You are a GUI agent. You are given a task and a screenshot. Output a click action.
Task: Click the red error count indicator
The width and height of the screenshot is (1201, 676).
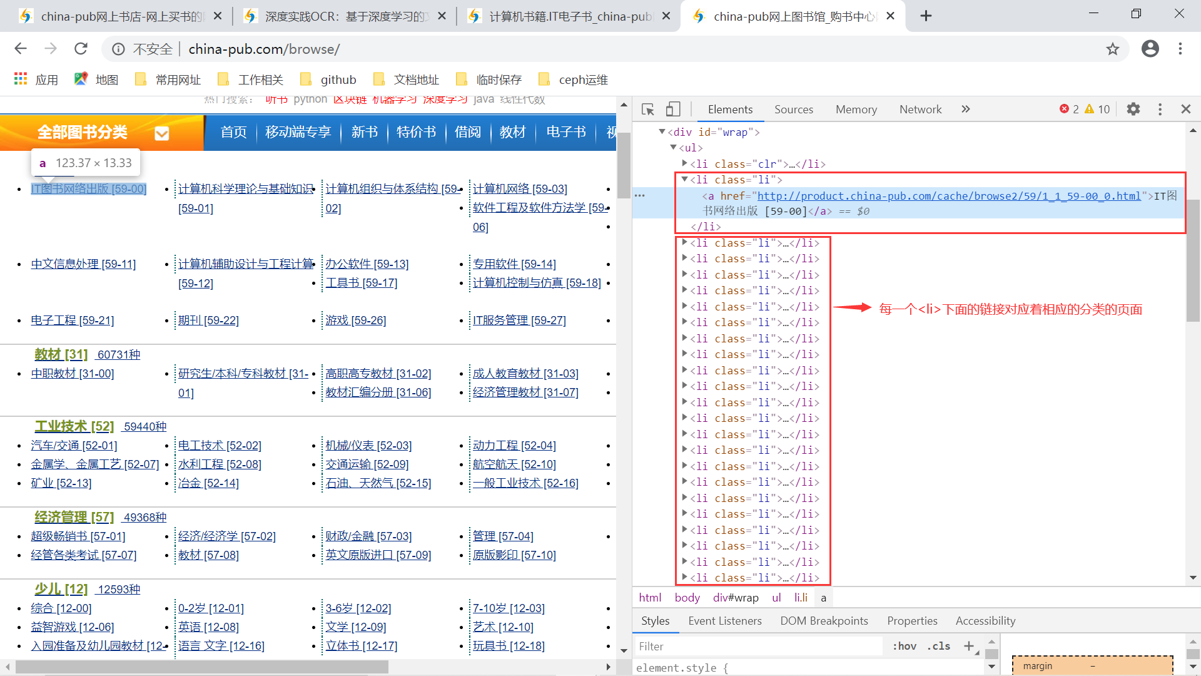coord(1069,110)
